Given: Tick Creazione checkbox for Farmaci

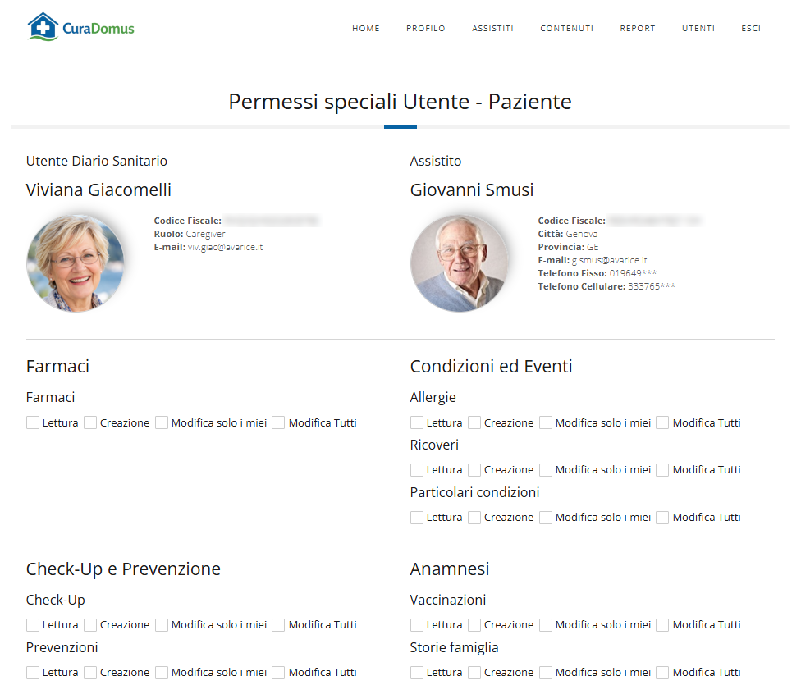Looking at the screenshot, I should [x=90, y=422].
